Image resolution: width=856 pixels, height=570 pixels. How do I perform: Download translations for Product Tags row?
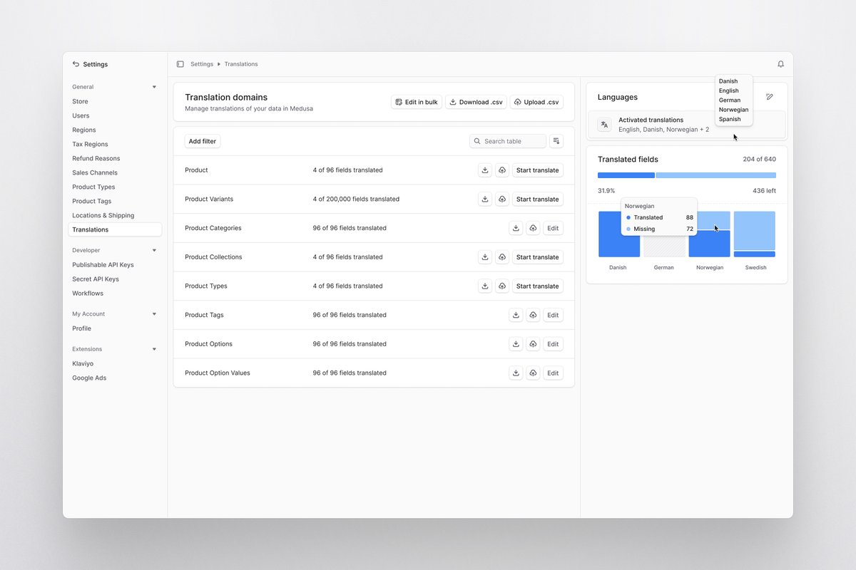516,315
